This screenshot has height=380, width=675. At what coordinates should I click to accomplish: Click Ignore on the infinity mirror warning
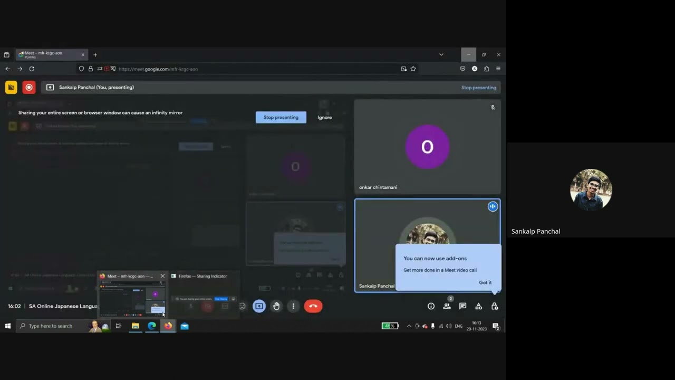click(x=324, y=117)
